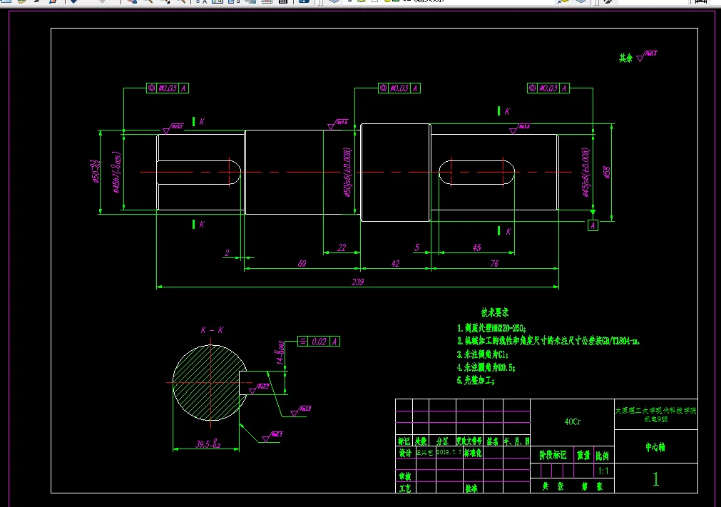721x507 pixels.
Task: Select the 69 length dimension
Action: (x=302, y=263)
